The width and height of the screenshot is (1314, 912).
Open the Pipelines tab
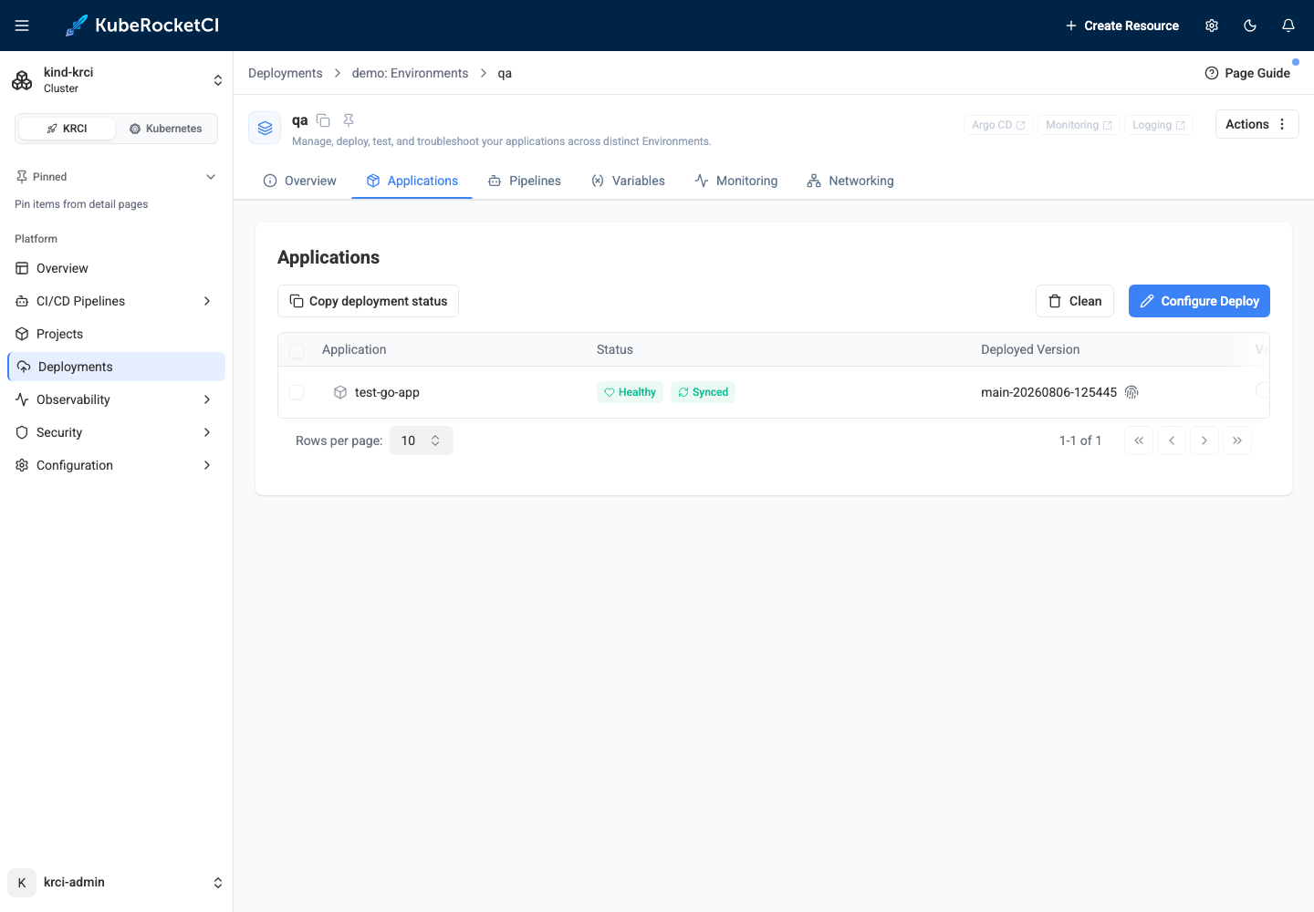525,181
